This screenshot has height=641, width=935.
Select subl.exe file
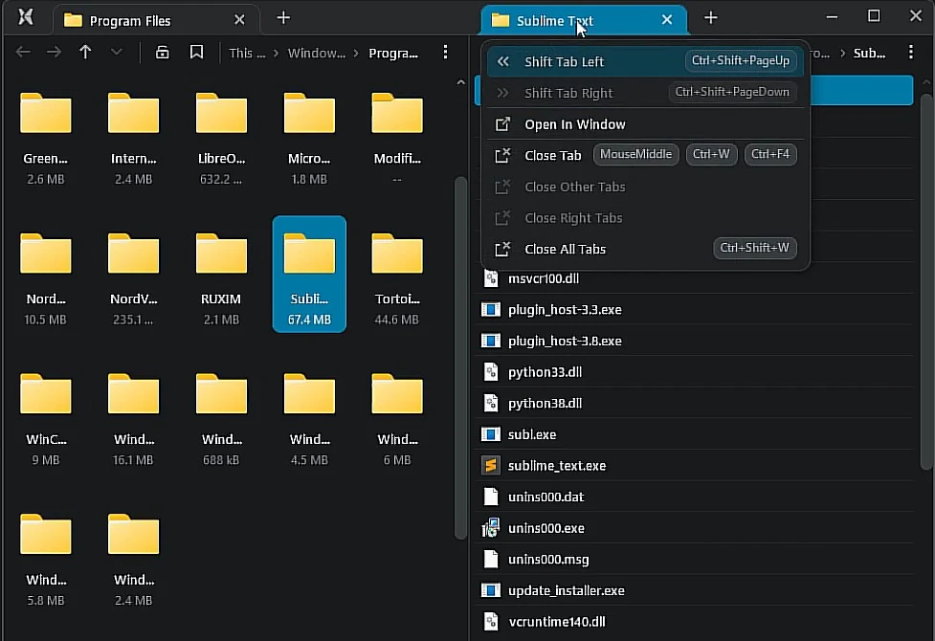point(695,434)
